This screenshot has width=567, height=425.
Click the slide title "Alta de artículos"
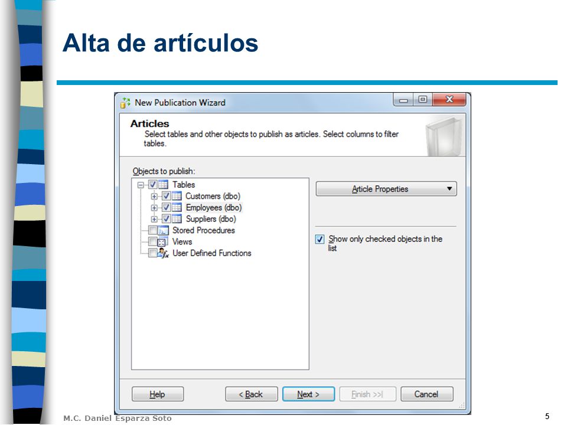pos(160,43)
